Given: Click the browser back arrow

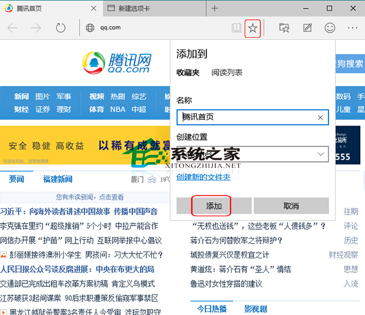Looking at the screenshot, I should pos(13,28).
